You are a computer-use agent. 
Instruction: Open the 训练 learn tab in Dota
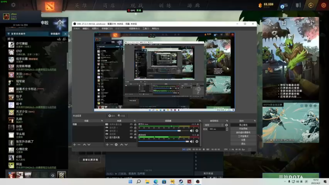click(x=165, y=5)
